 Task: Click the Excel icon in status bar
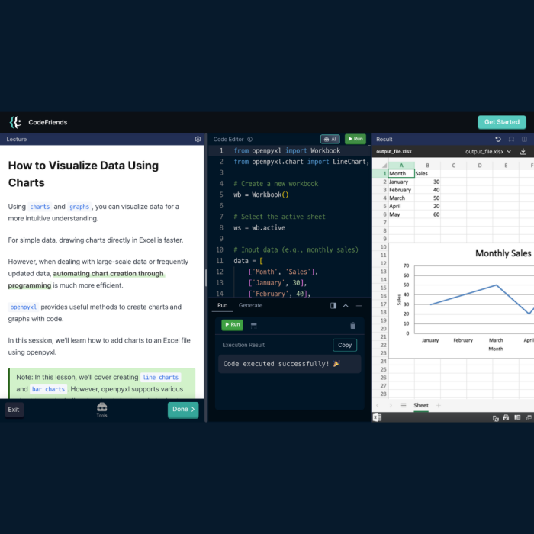coord(378,417)
